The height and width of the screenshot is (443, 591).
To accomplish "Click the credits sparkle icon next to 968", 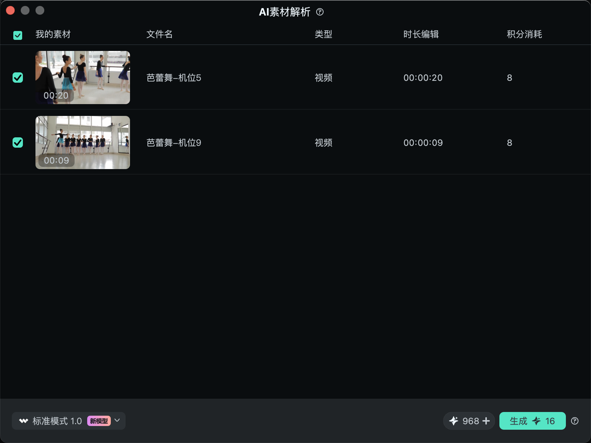I will (x=454, y=421).
